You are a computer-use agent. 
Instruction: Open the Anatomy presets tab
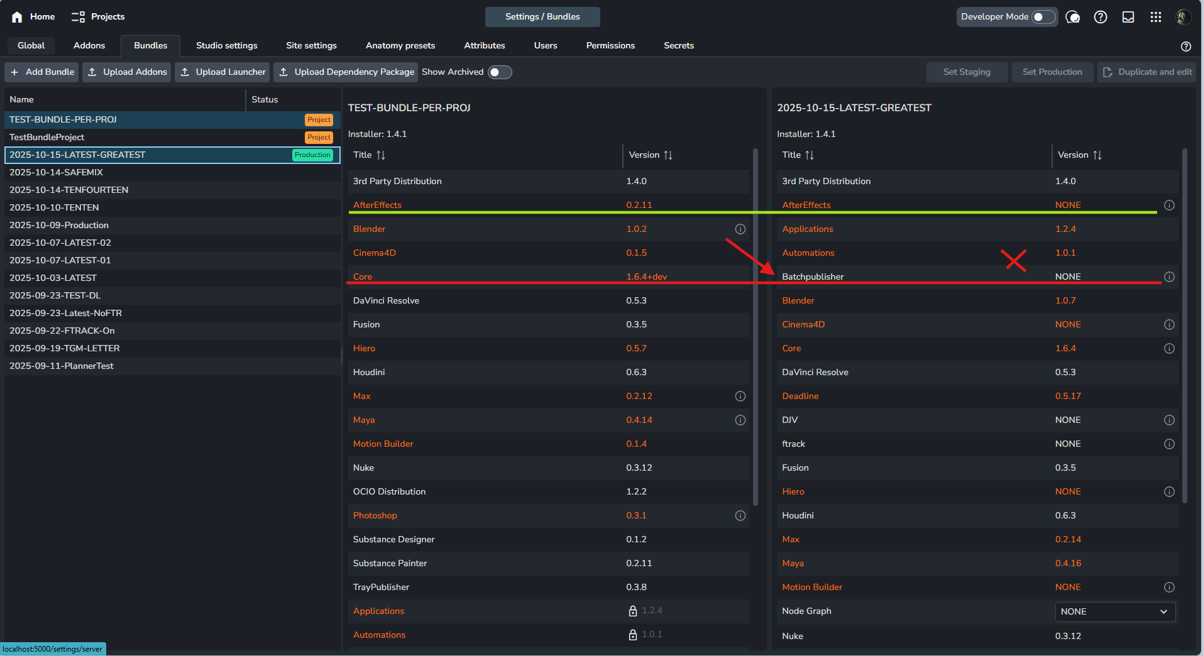400,45
